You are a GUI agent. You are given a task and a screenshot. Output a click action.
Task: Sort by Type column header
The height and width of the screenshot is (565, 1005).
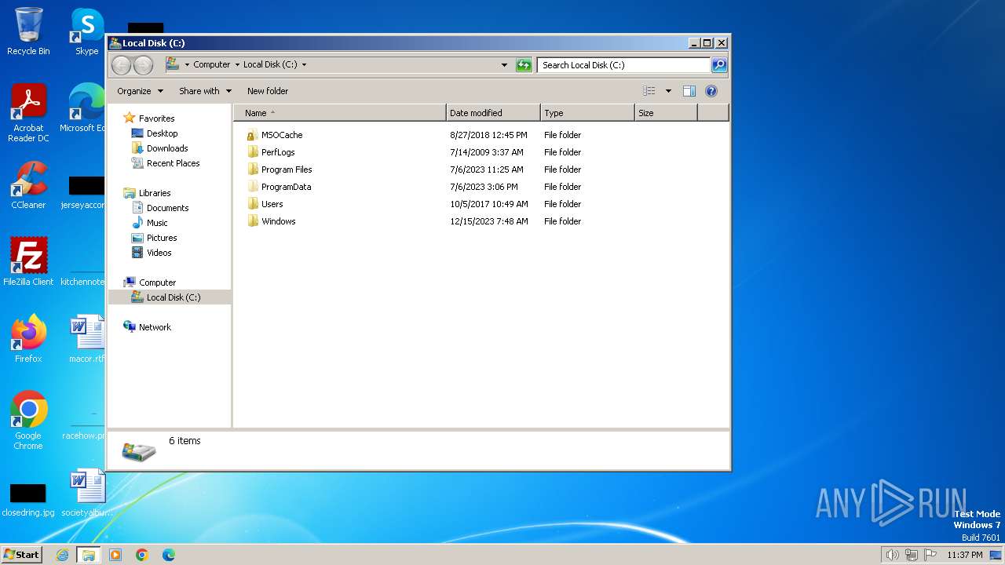click(x=587, y=113)
